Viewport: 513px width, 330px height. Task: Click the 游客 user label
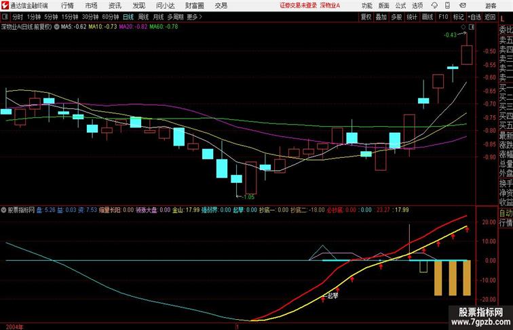(491, 5)
